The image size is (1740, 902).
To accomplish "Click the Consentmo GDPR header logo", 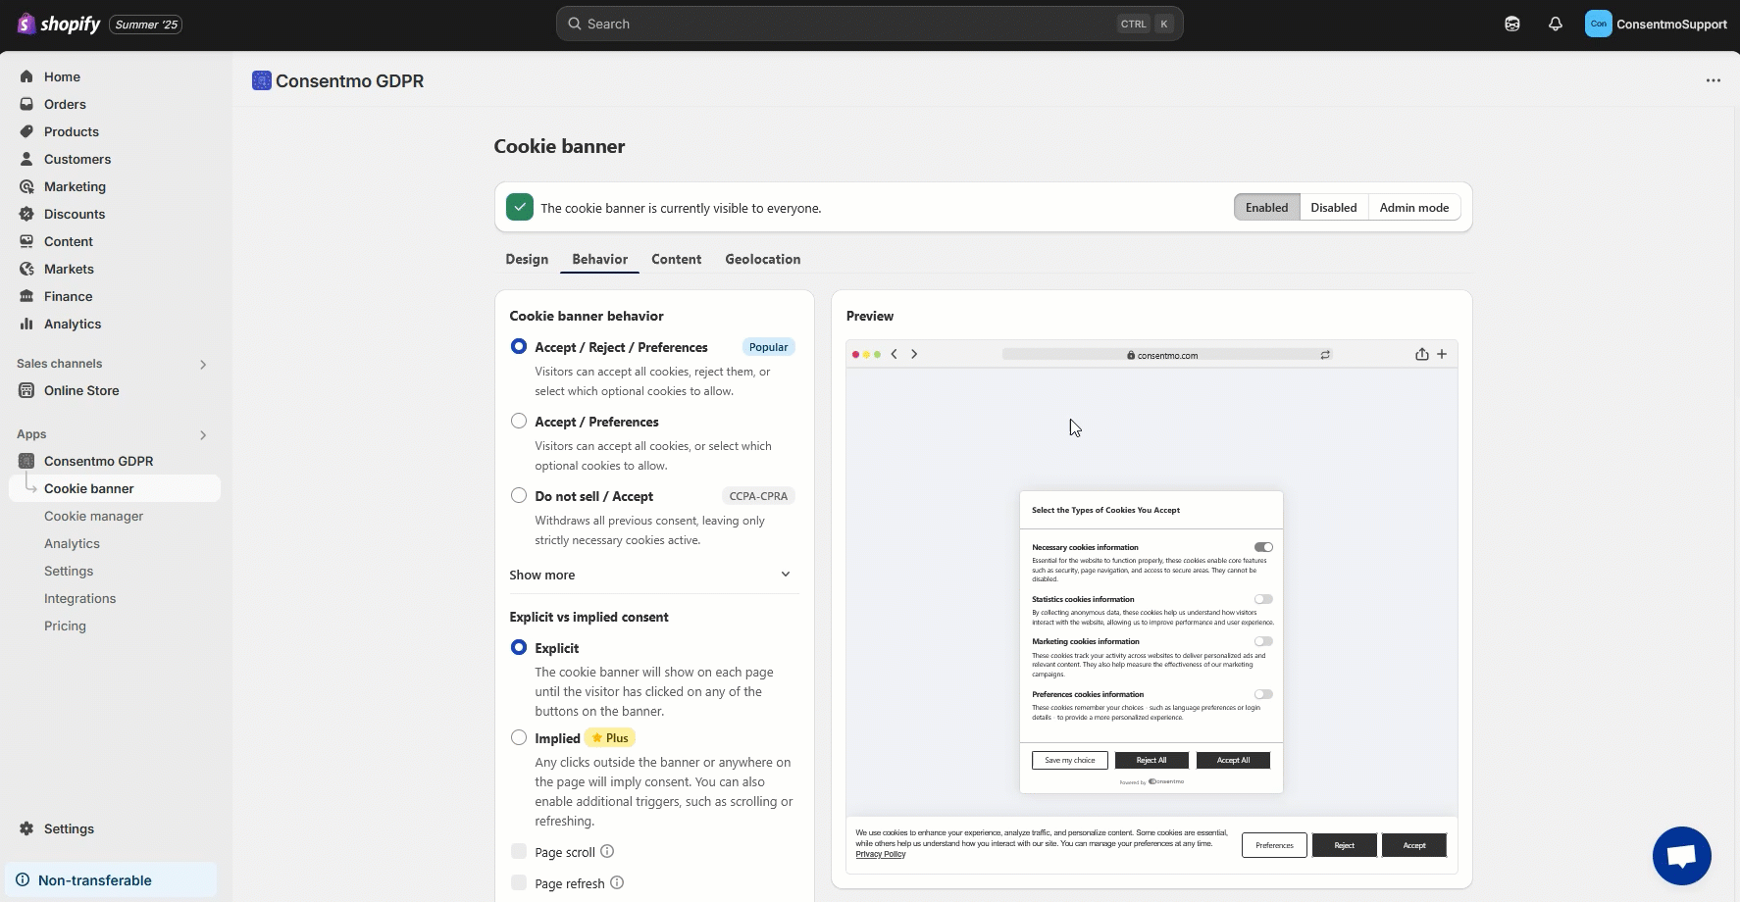I will [261, 80].
